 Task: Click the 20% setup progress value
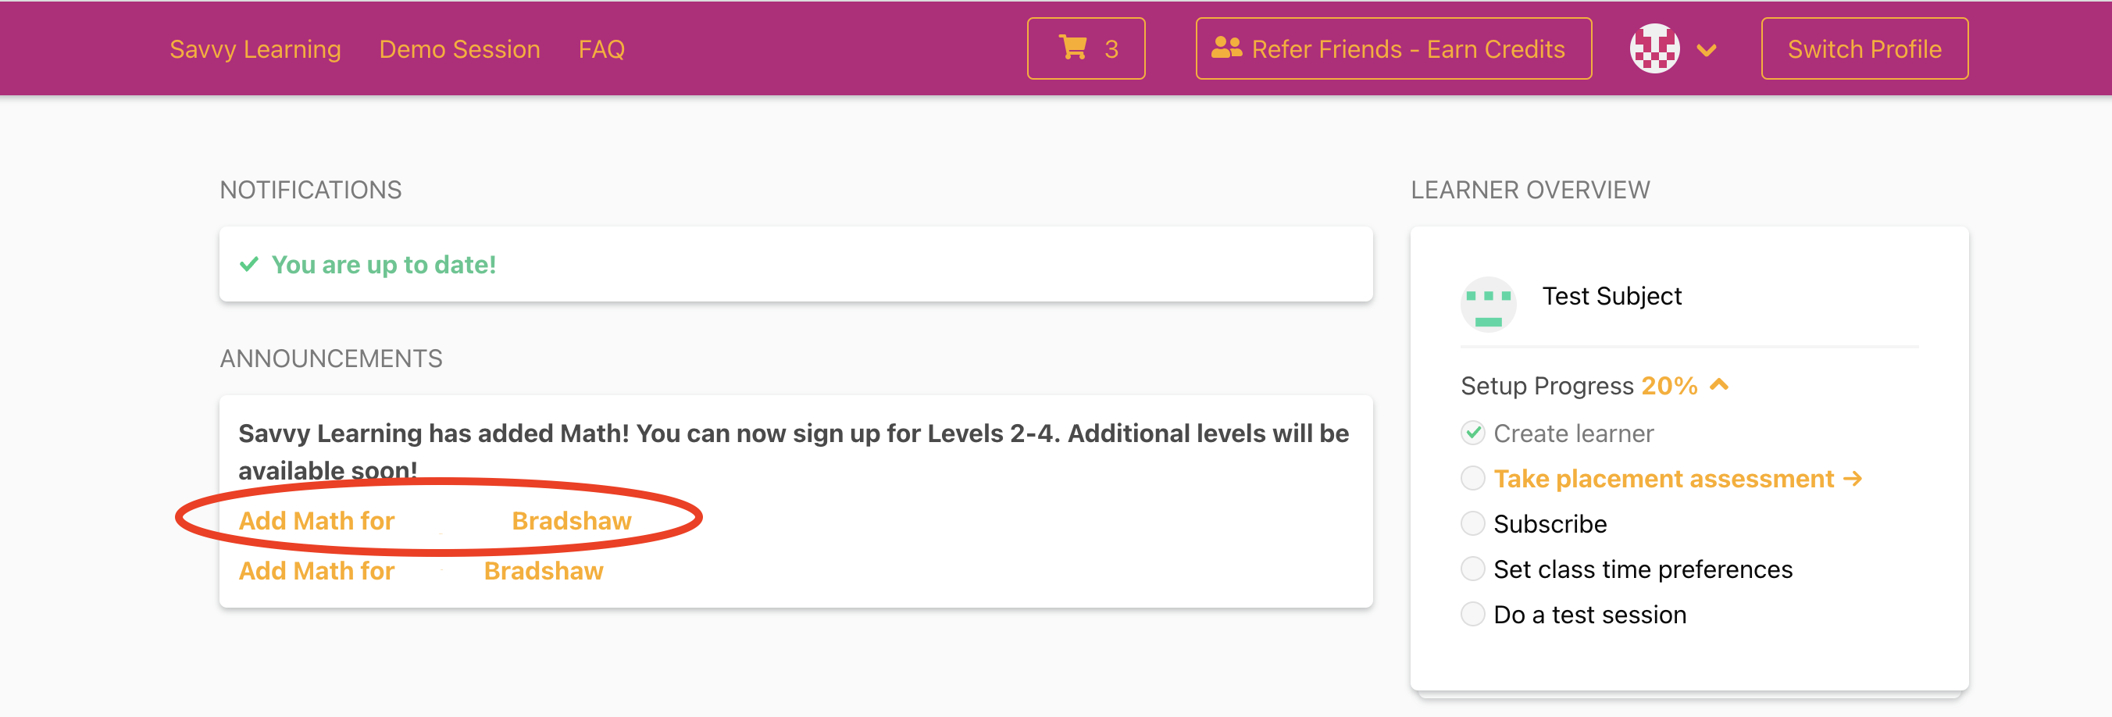[x=1668, y=385]
